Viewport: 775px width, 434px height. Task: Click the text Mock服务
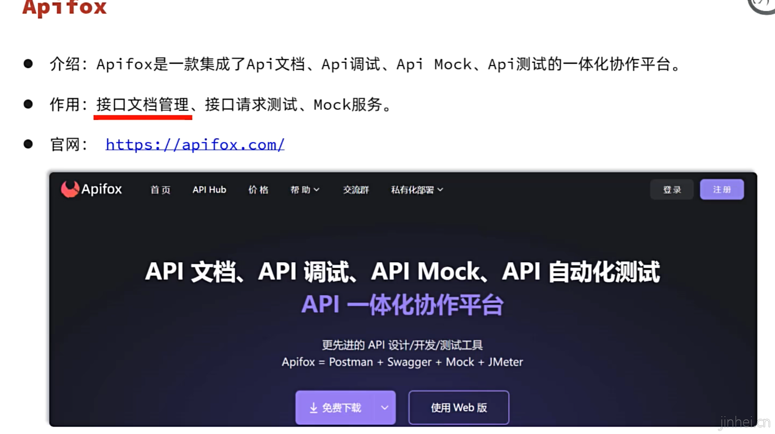coord(348,105)
